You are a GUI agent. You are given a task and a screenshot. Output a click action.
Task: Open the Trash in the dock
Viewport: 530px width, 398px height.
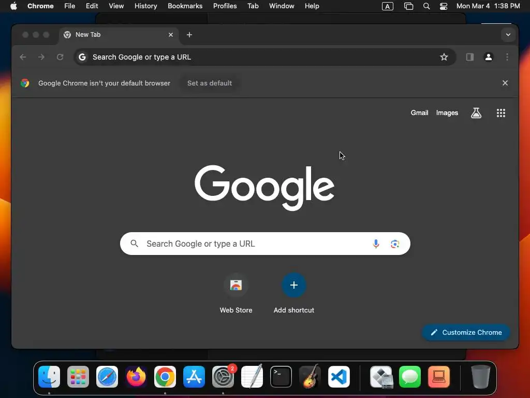tap(481, 377)
